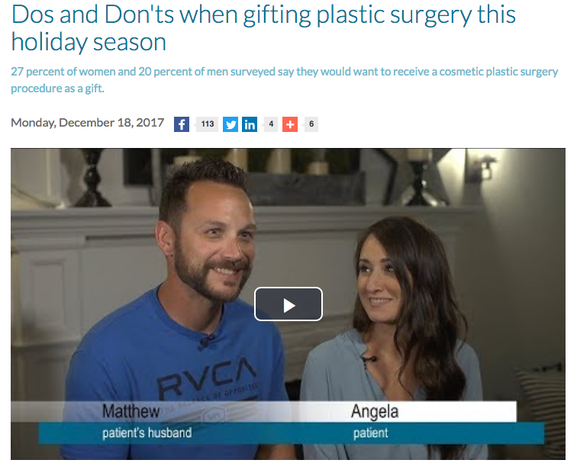The height and width of the screenshot is (476, 577).
Task: Click the LinkedIn share count 4
Action: pyautogui.click(x=271, y=124)
